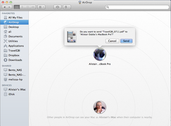The width and height of the screenshot is (171, 126).
Task: Select Alistair's iMac under Devices
Action: [14, 89]
